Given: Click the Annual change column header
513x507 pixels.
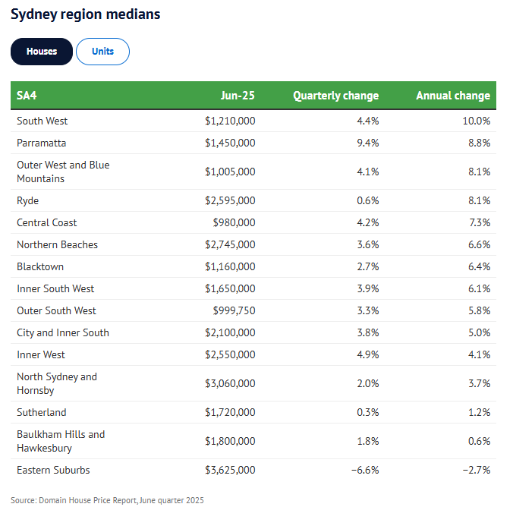Looking at the screenshot, I should pos(453,96).
